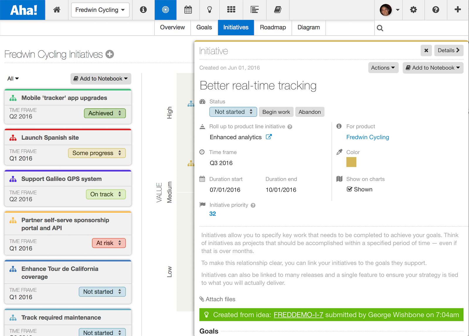Open the Ideas lightbulb icon
The width and height of the screenshot is (469, 336).
pyautogui.click(x=210, y=10)
